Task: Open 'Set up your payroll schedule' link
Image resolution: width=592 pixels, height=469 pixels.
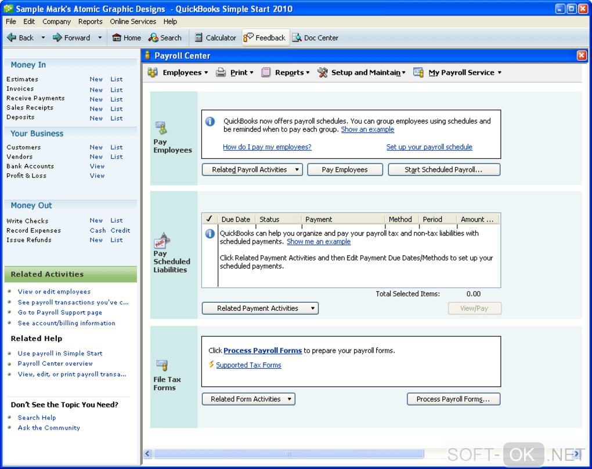Action: click(x=429, y=147)
